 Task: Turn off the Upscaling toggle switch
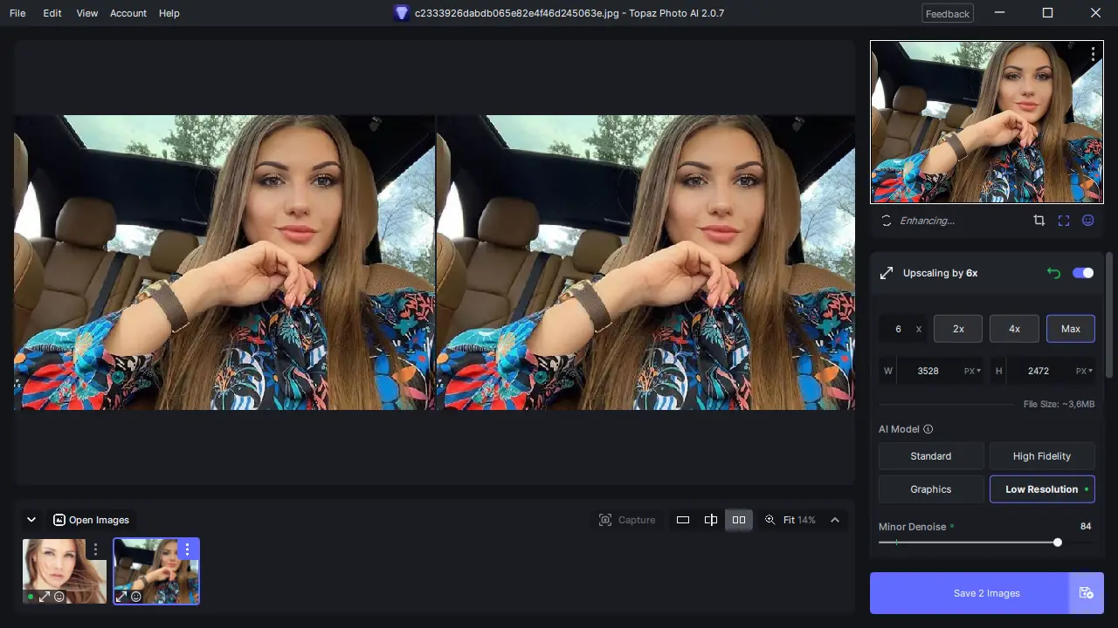1083,273
